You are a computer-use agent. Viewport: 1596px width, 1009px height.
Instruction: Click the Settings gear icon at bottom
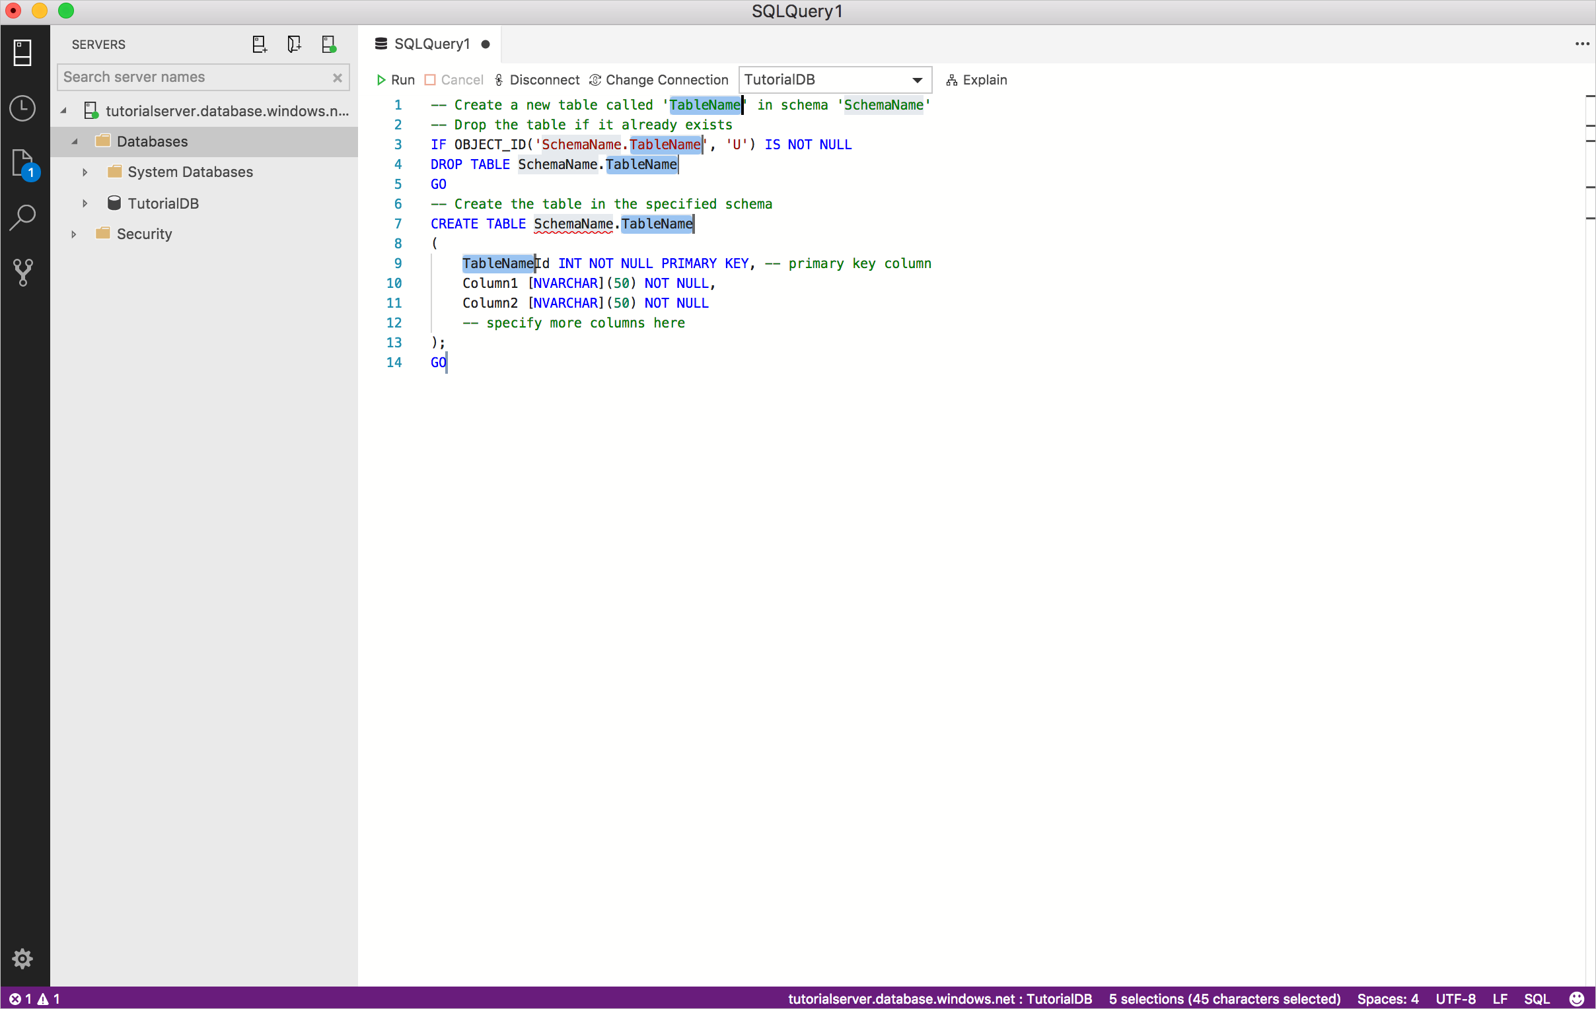click(22, 959)
